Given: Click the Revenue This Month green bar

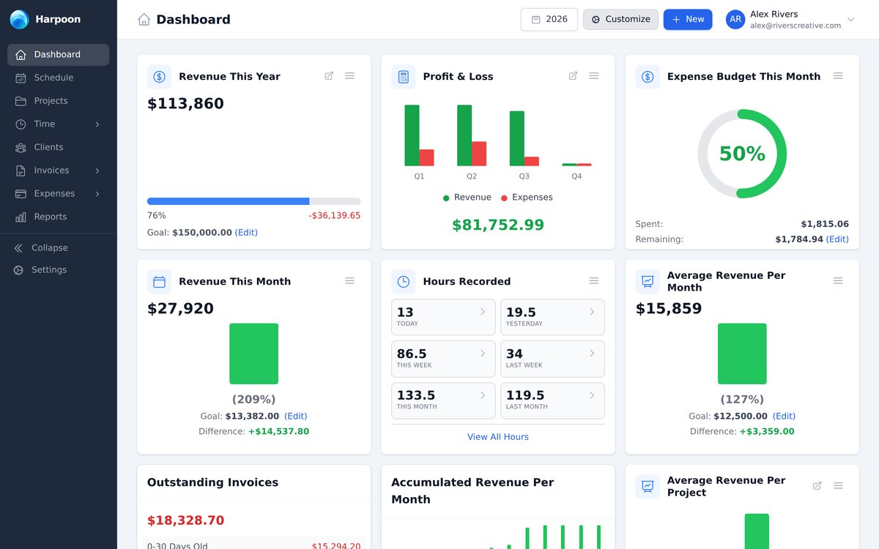Looking at the screenshot, I should pos(253,354).
